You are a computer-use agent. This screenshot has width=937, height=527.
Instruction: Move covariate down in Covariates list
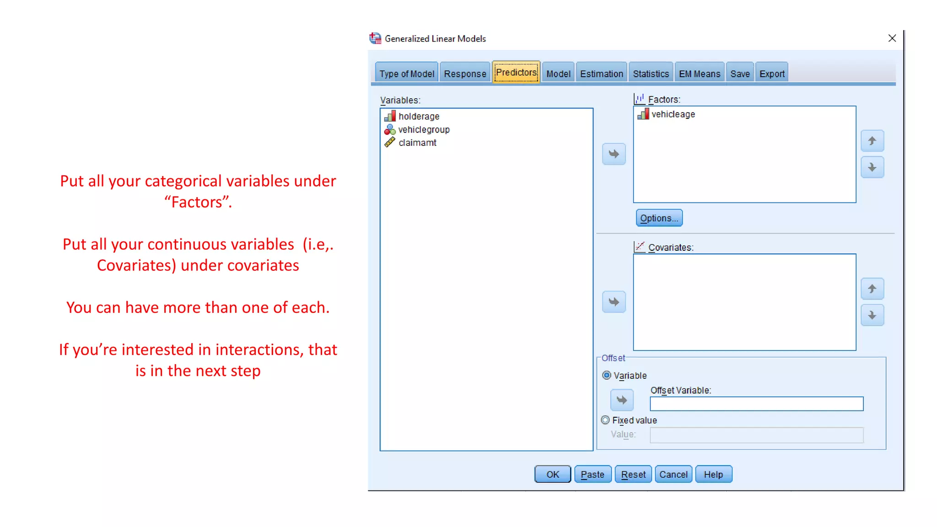872,315
